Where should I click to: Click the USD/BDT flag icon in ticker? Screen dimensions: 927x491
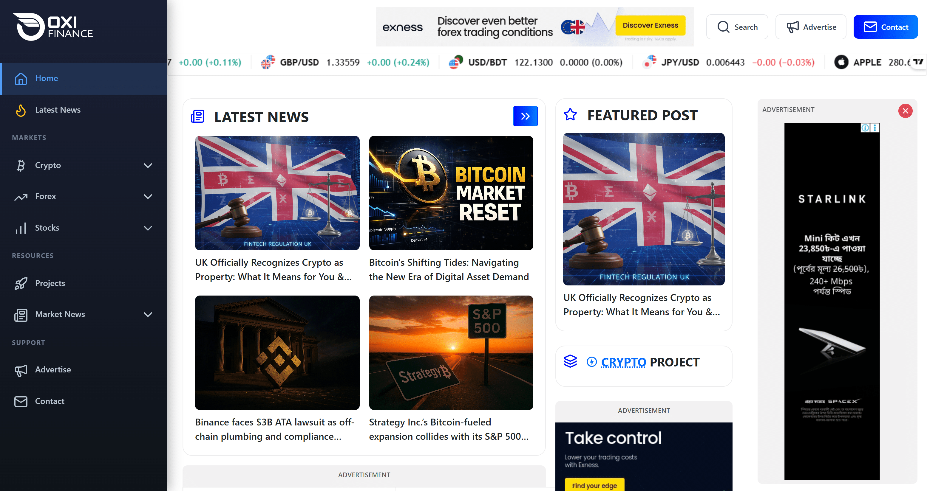(x=456, y=62)
